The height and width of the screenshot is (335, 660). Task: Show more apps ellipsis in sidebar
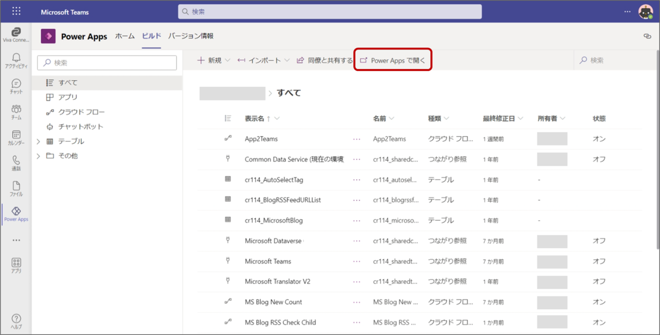coord(16,240)
